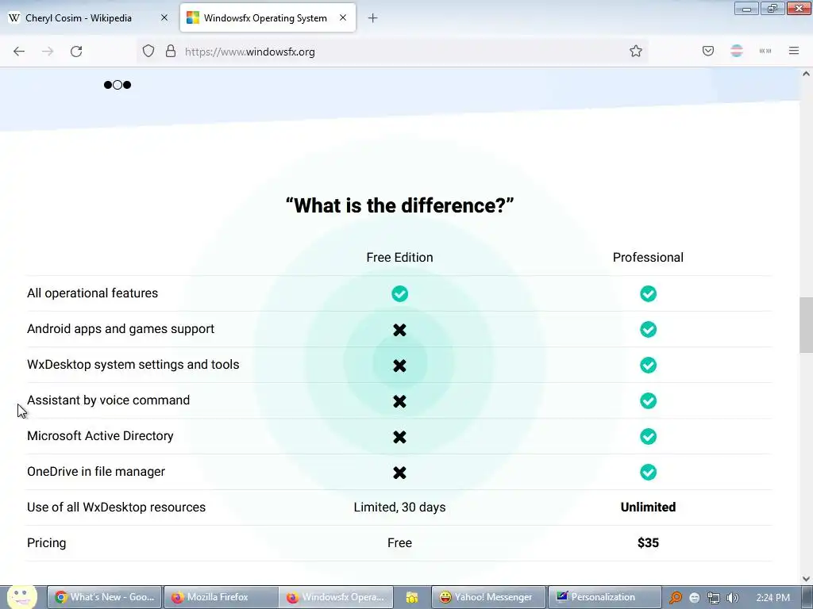813x609 pixels.
Task: Select Windowsfx Opera... taskbar button
Action: [337, 598]
